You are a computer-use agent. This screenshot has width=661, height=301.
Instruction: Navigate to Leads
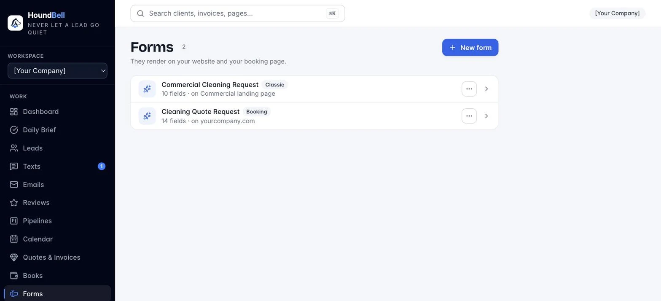pyautogui.click(x=57, y=148)
